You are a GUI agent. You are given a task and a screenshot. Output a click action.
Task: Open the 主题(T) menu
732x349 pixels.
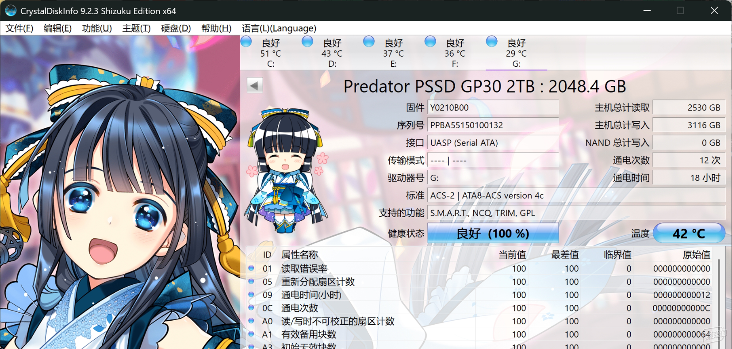136,28
